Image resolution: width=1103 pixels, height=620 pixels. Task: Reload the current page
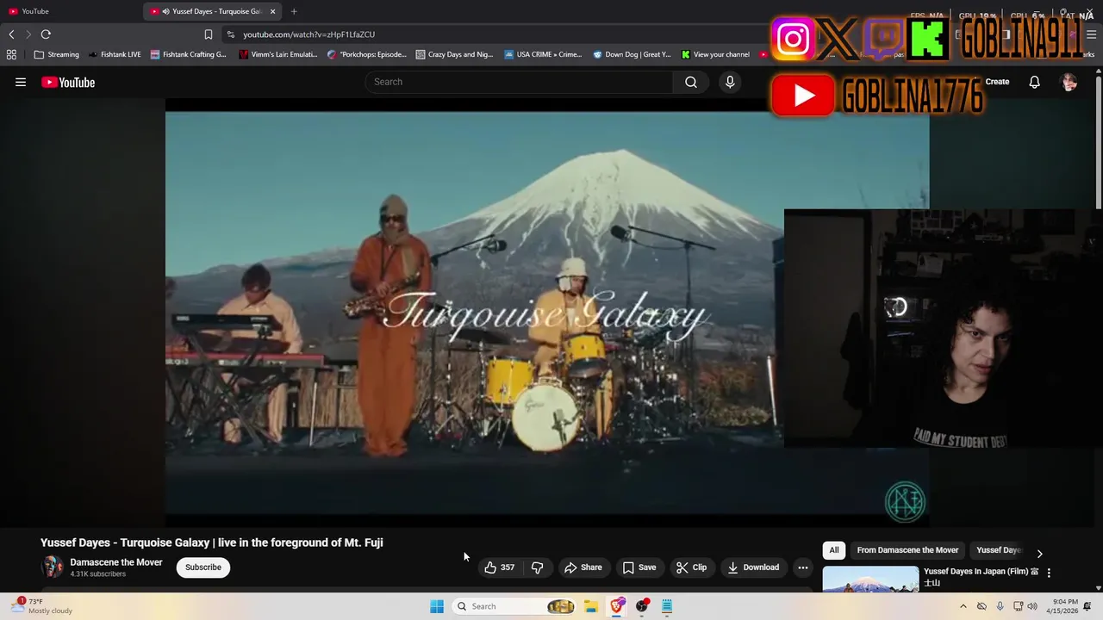click(x=46, y=34)
